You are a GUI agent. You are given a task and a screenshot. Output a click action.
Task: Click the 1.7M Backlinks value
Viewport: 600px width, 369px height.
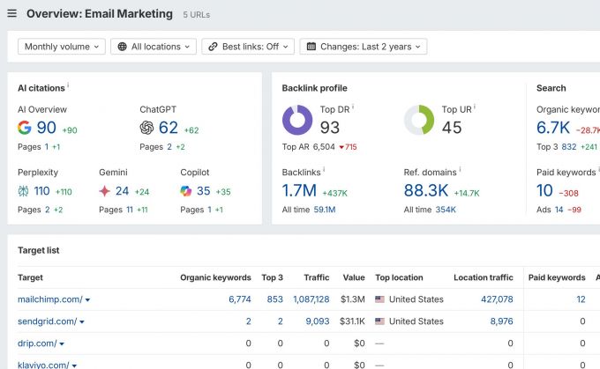click(299, 190)
